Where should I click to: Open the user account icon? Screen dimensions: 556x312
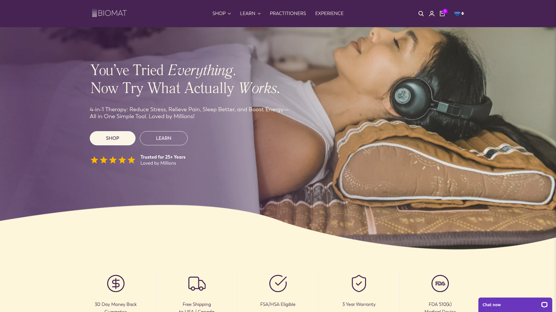click(x=432, y=14)
